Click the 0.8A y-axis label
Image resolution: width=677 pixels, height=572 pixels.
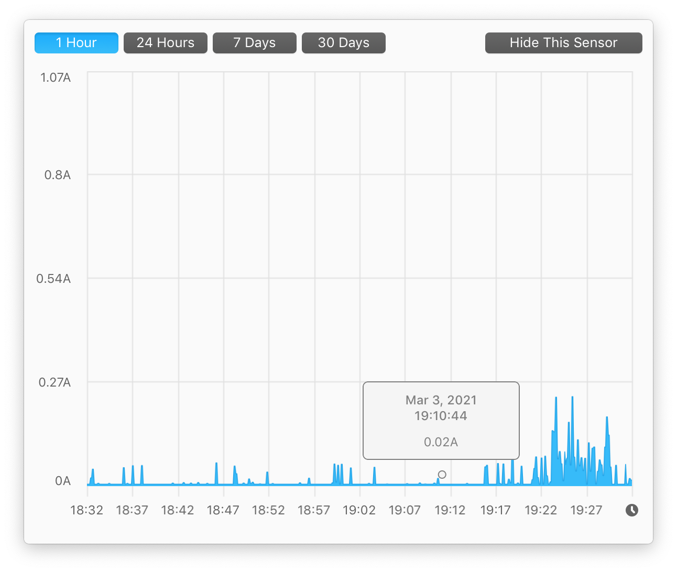click(58, 175)
